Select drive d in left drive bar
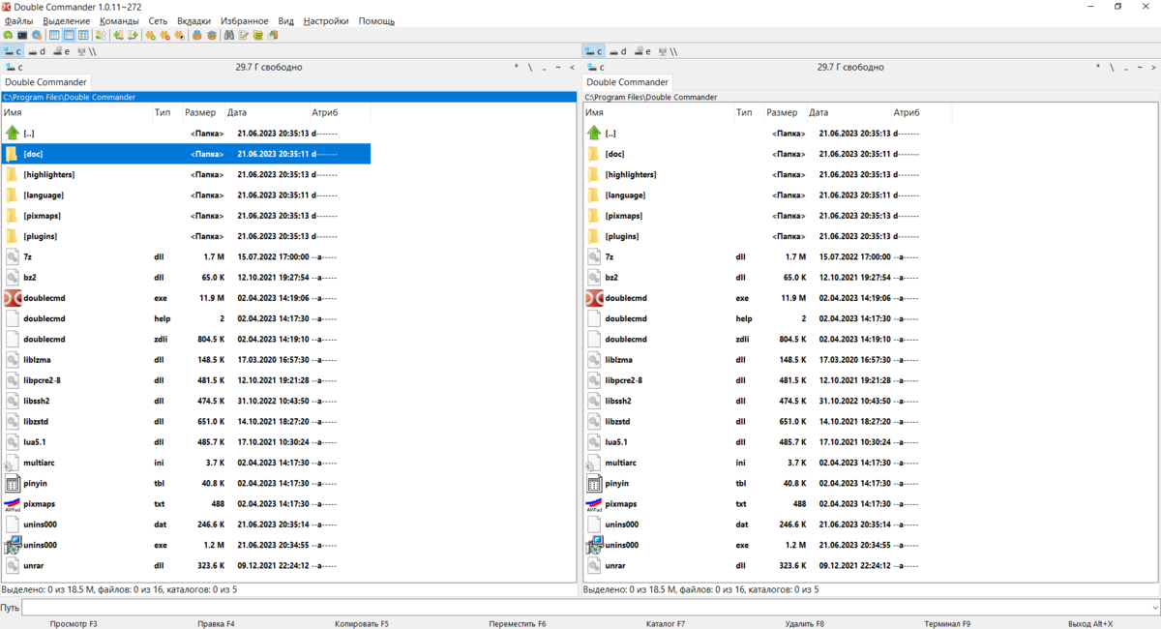This screenshot has height=629, width=1161. (x=37, y=51)
